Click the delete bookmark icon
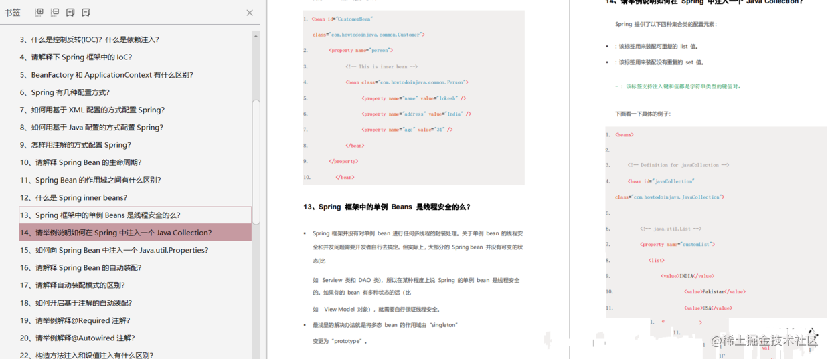This screenshot has width=830, height=359. (x=86, y=13)
